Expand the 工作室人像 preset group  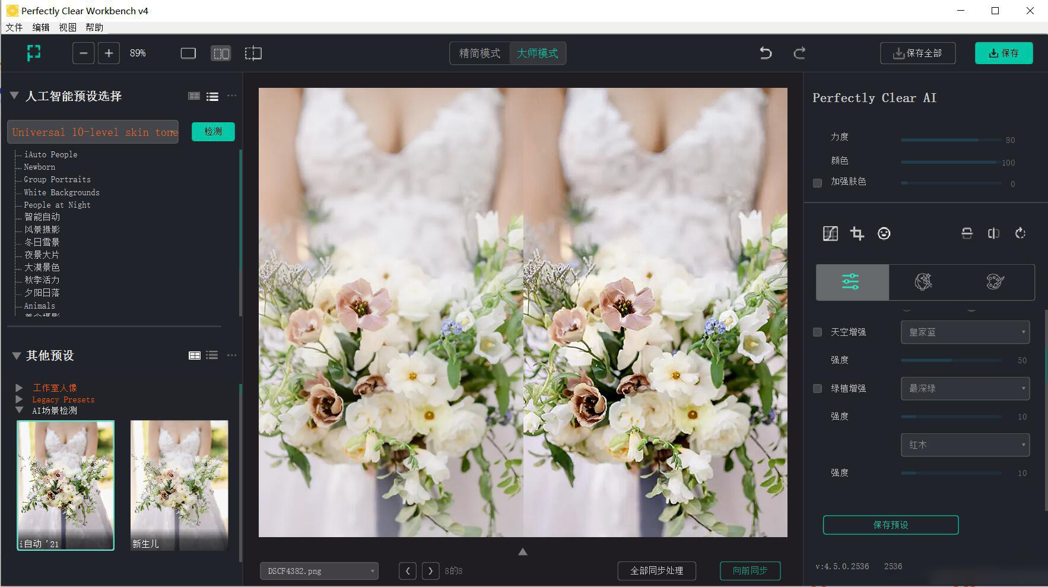click(x=19, y=388)
